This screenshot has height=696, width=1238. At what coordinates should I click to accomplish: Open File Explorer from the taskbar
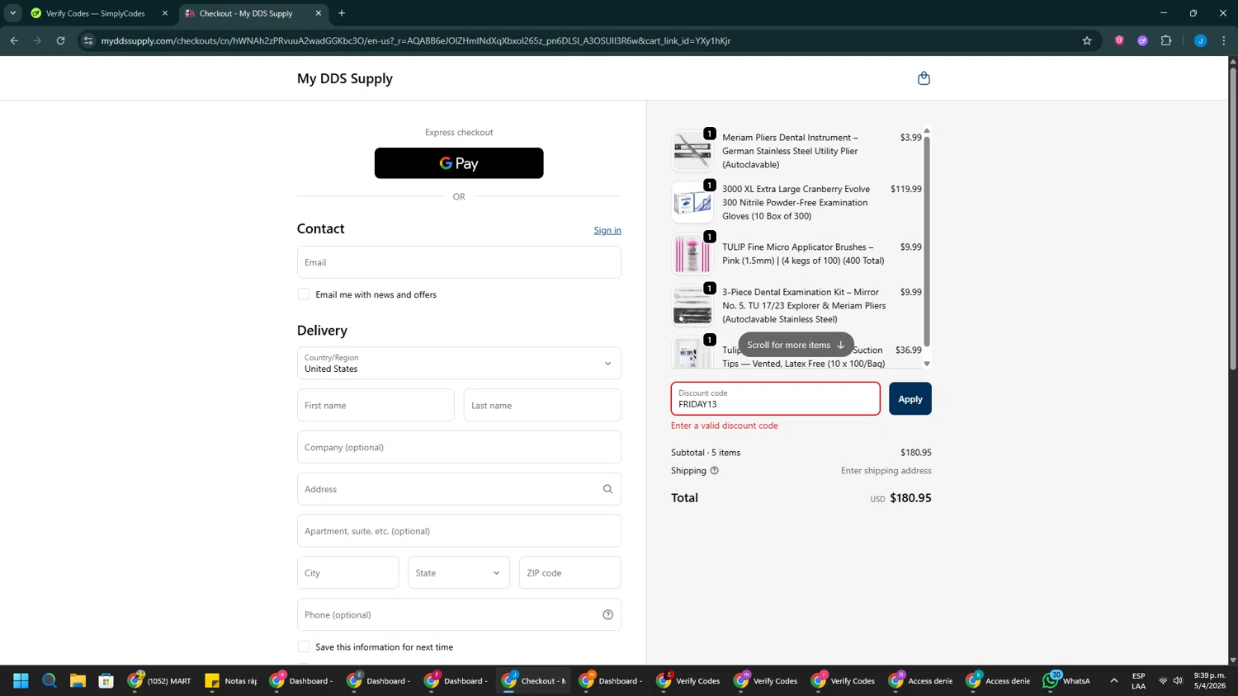point(78,680)
